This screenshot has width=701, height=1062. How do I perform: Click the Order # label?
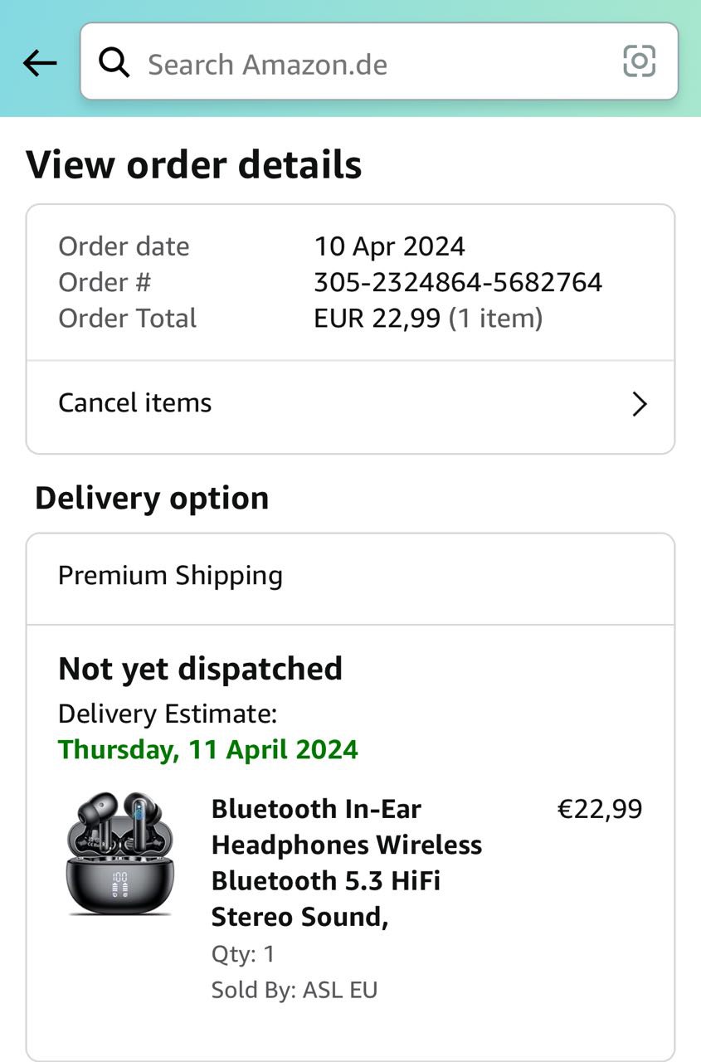click(105, 283)
